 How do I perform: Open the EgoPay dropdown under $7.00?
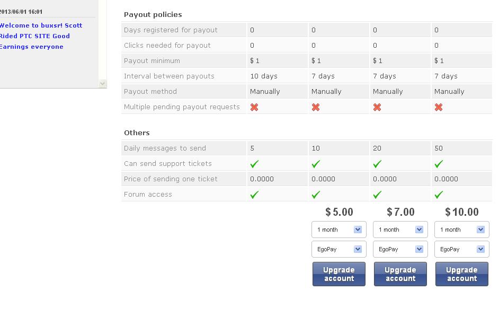tap(400, 249)
